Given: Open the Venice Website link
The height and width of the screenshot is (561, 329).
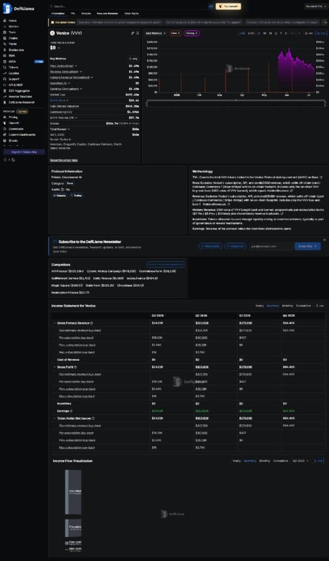Looking at the screenshot, I should pyautogui.click(x=59, y=196).
